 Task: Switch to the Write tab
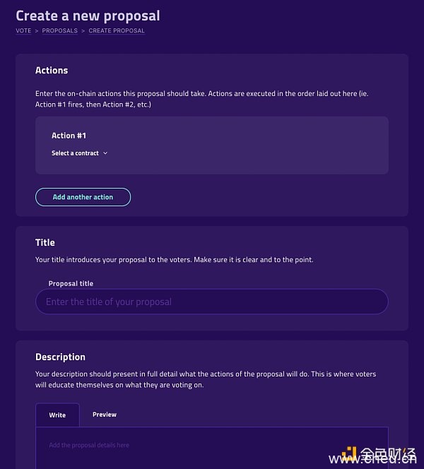coord(57,415)
